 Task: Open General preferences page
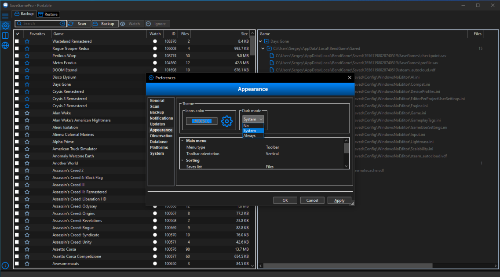click(157, 100)
